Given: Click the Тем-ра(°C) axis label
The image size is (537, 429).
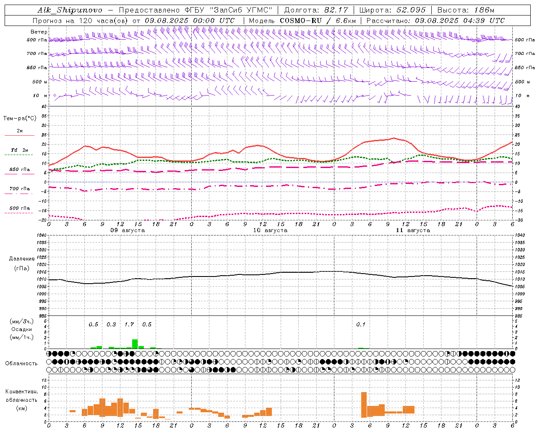Looking at the screenshot, I should click(x=20, y=119).
